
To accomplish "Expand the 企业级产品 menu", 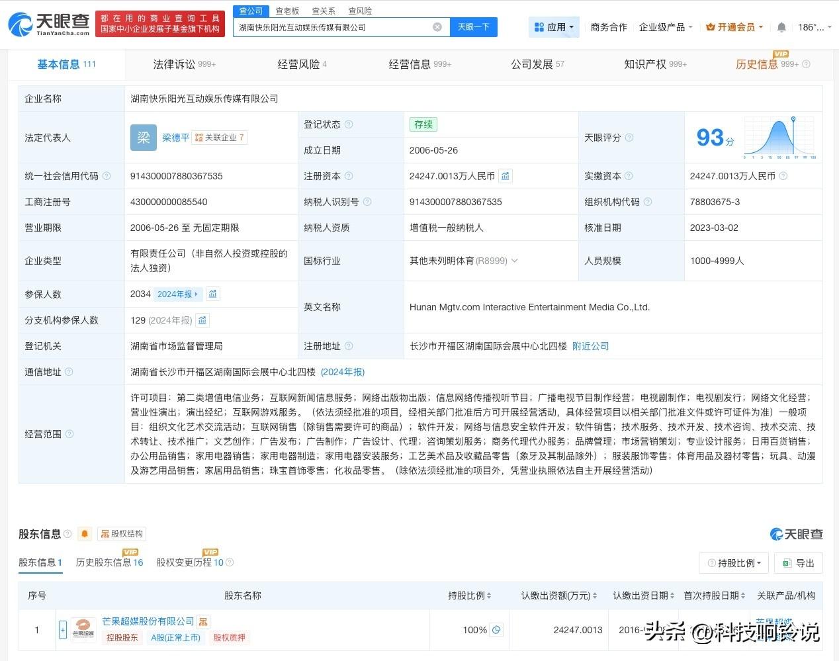I will (666, 27).
